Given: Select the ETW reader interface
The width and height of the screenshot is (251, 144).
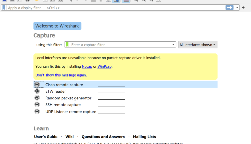Looking at the screenshot, I should [x=125, y=91].
